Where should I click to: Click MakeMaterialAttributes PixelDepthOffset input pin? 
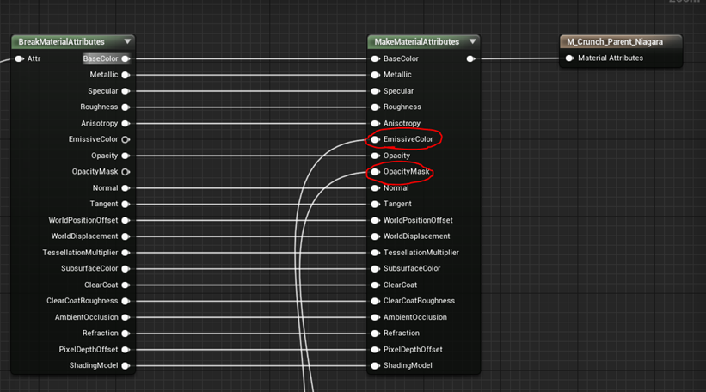click(375, 350)
